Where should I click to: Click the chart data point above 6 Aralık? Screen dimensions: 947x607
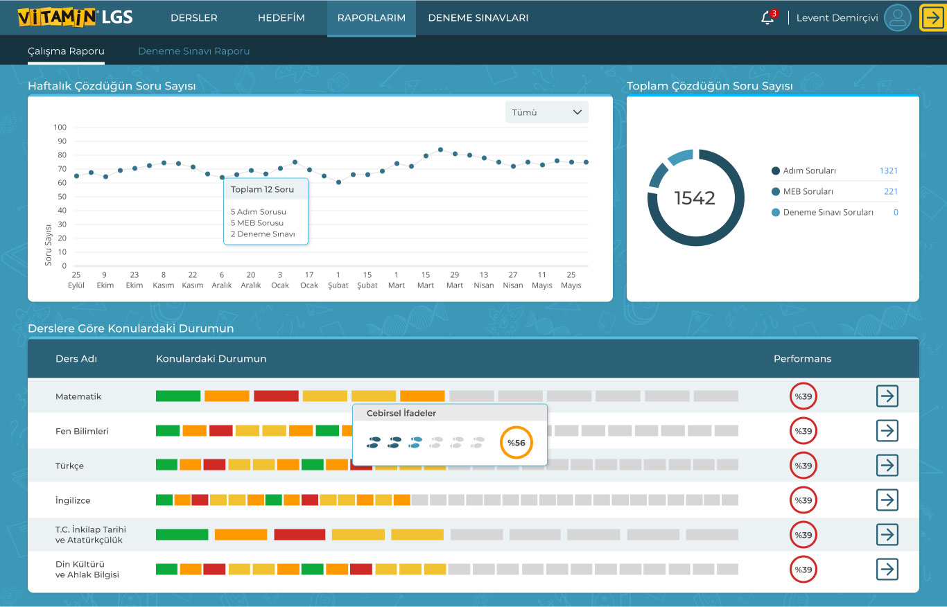222,177
